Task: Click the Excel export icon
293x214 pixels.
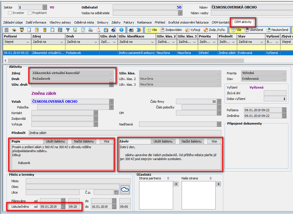Action: (x=75, y=30)
